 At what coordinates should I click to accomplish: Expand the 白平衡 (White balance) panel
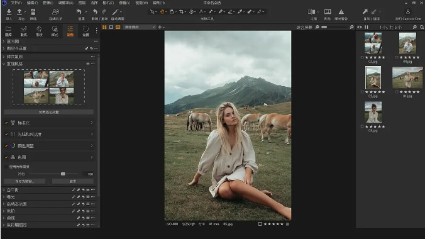coord(4,190)
